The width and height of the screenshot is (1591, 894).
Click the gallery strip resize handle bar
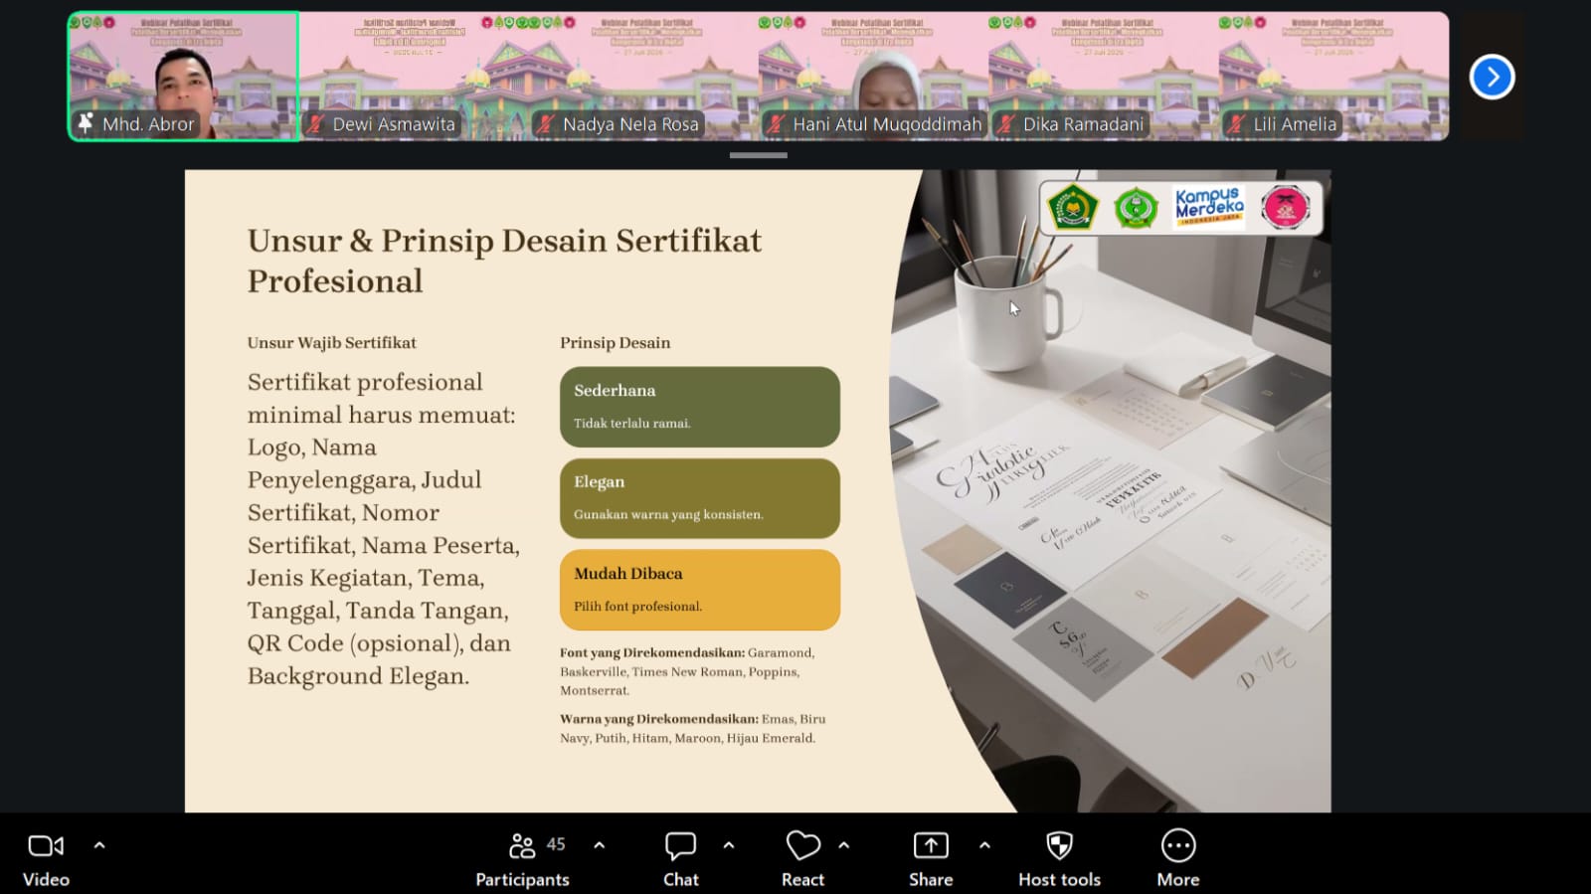coord(759,155)
